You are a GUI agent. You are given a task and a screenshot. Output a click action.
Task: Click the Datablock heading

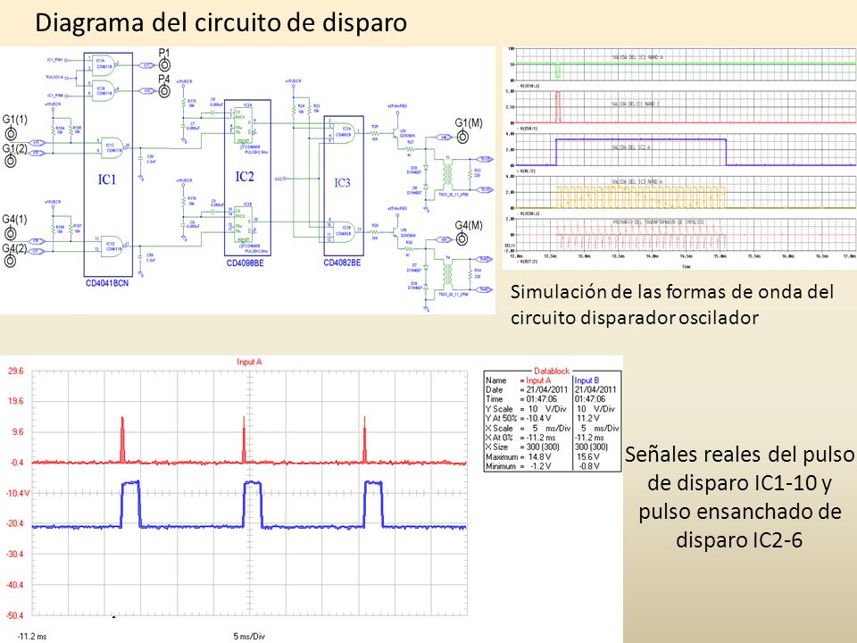(552, 371)
